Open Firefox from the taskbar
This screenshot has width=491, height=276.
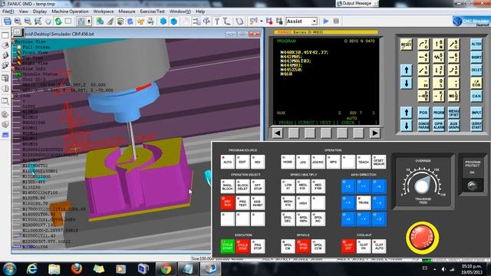77,269
